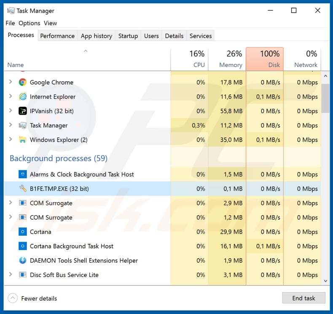This screenshot has height=314, width=333.
Task: Click the 55,8 MB memory value
Action: pos(231,111)
